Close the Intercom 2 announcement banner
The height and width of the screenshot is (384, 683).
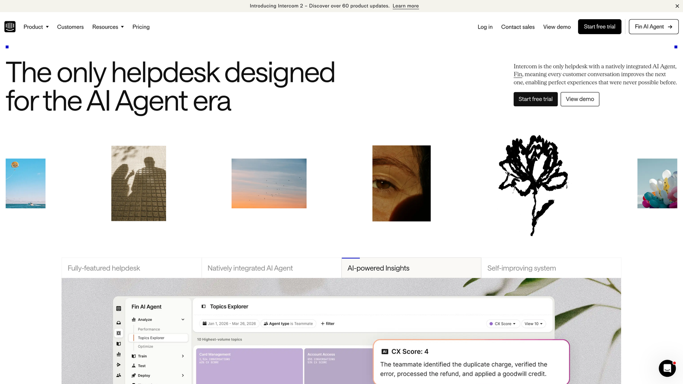click(x=677, y=6)
